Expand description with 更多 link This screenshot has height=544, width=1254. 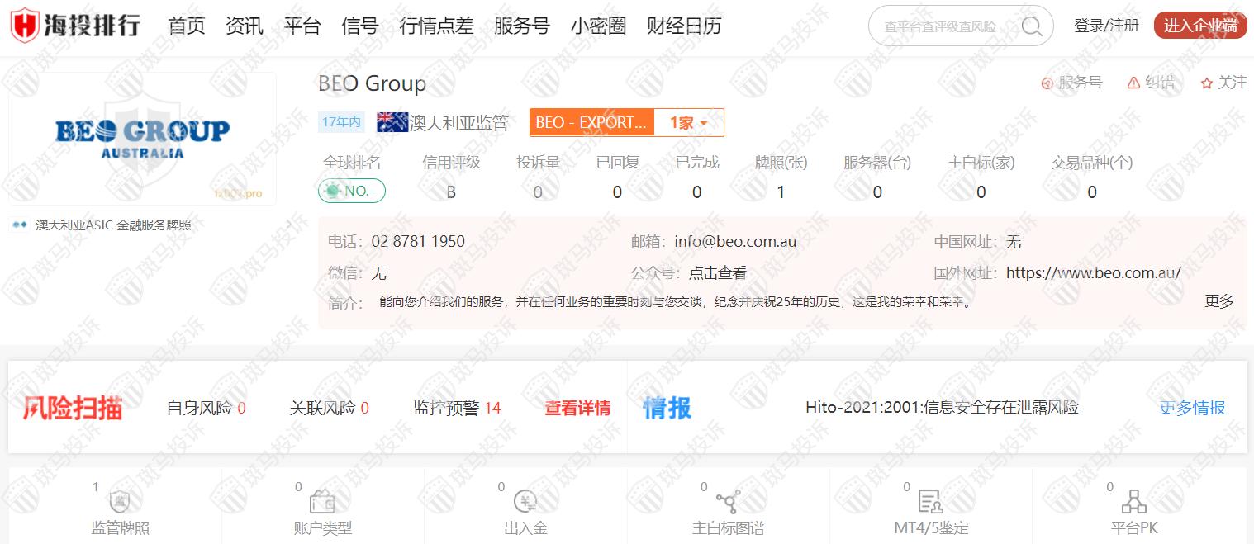1218,301
